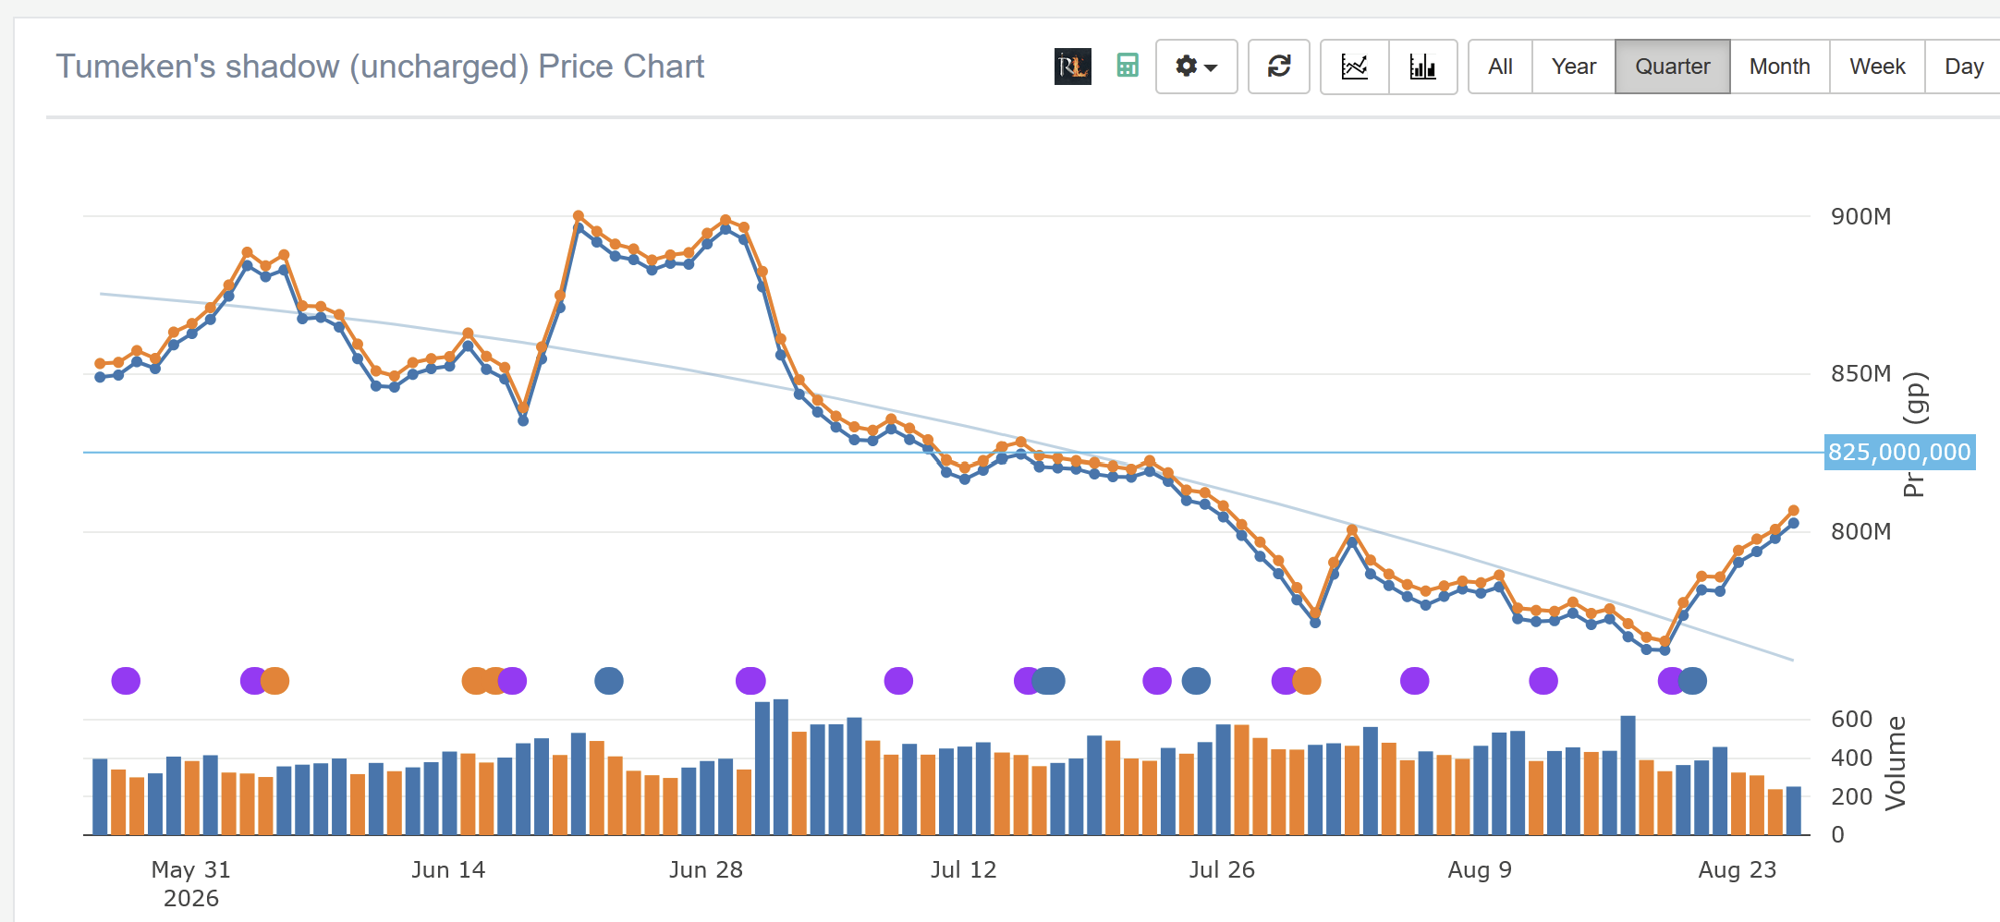This screenshot has width=2000, height=922.
Task: Click the "May 31 2026" date label
Action: click(x=191, y=884)
